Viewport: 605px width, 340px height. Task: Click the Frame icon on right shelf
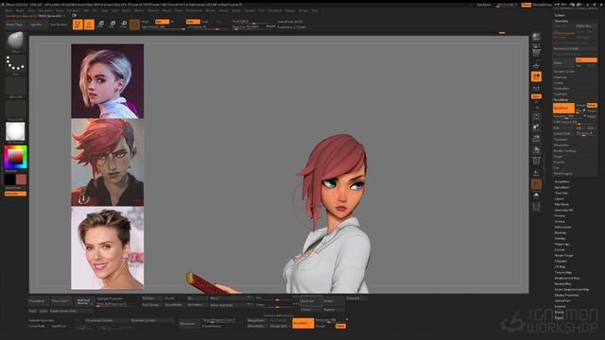(536, 116)
